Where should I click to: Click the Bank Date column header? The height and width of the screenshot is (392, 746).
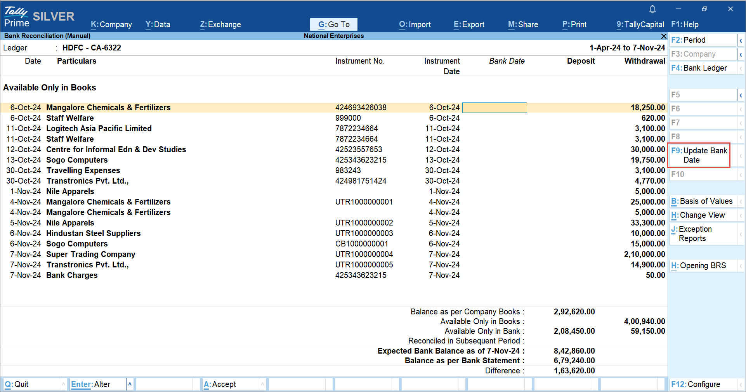pyautogui.click(x=507, y=61)
